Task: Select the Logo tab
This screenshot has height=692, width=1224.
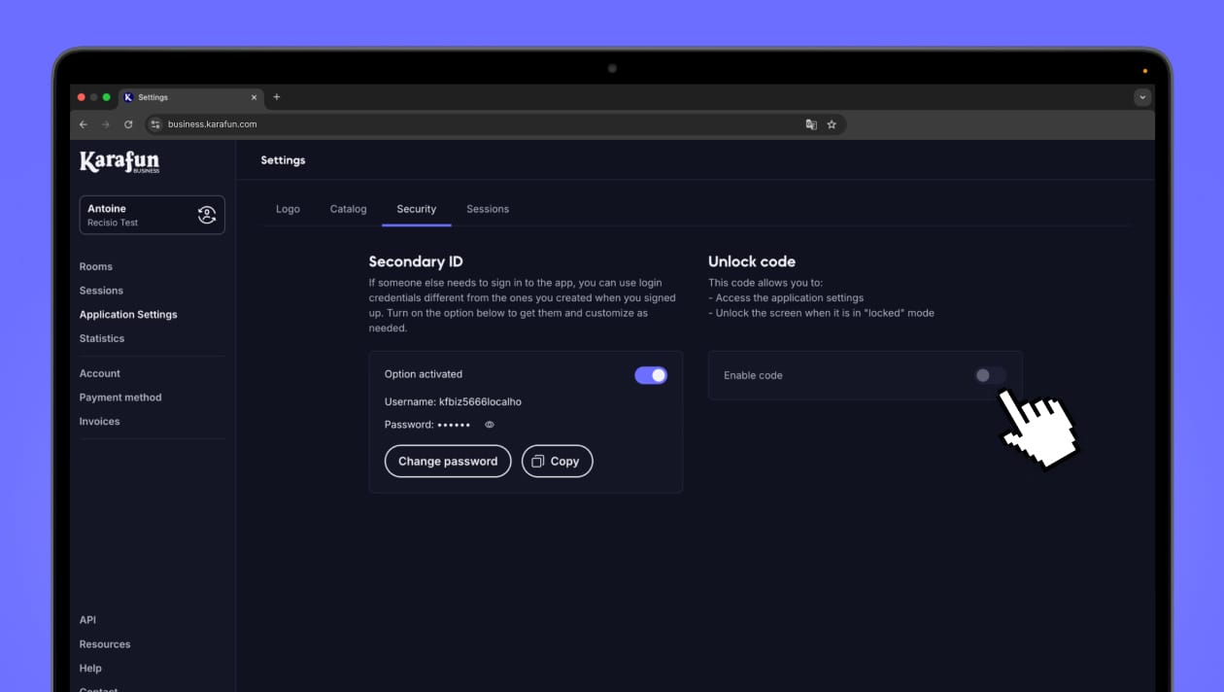Action: [x=288, y=209]
